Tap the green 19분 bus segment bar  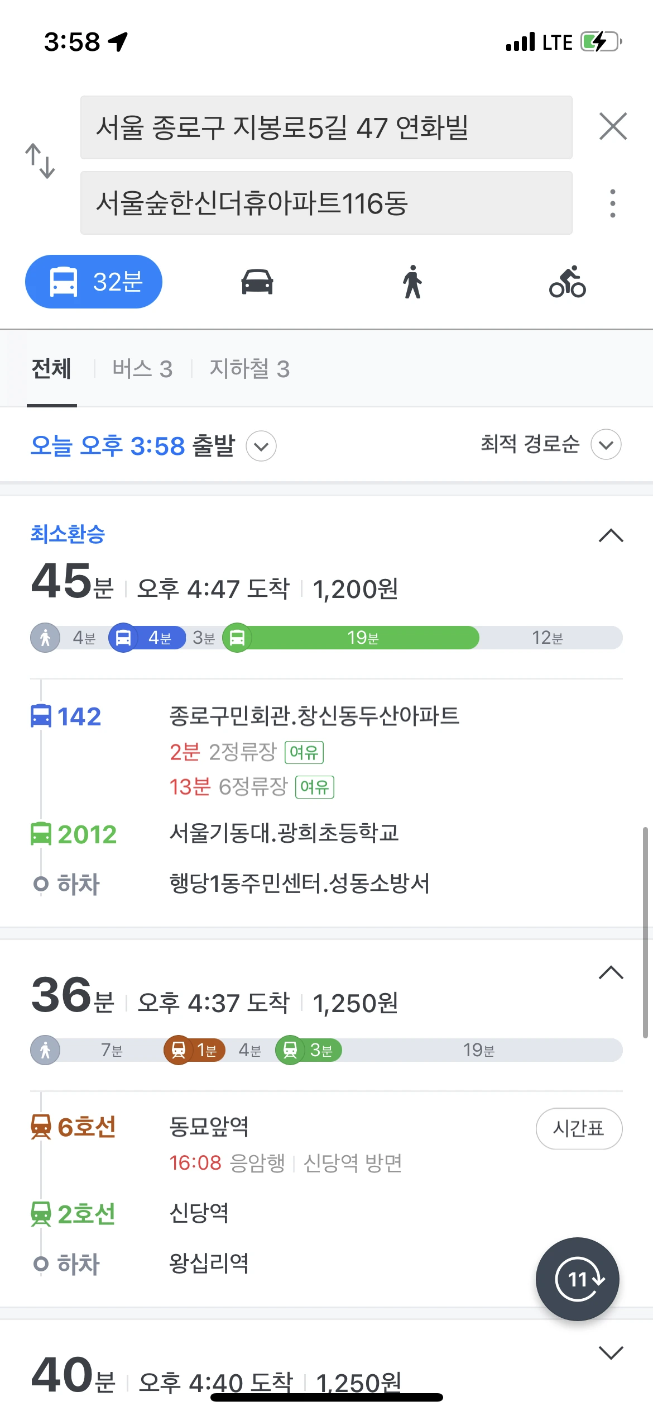363,638
